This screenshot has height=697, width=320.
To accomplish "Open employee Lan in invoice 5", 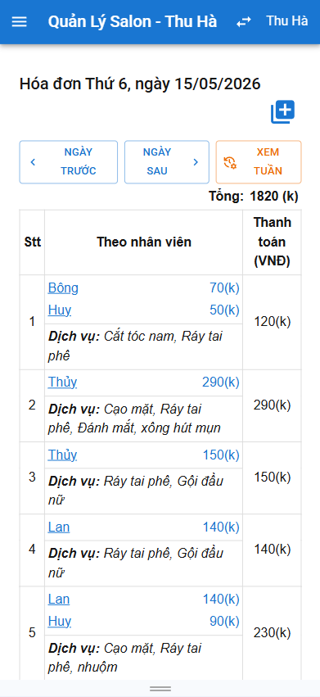I will pos(59,600).
